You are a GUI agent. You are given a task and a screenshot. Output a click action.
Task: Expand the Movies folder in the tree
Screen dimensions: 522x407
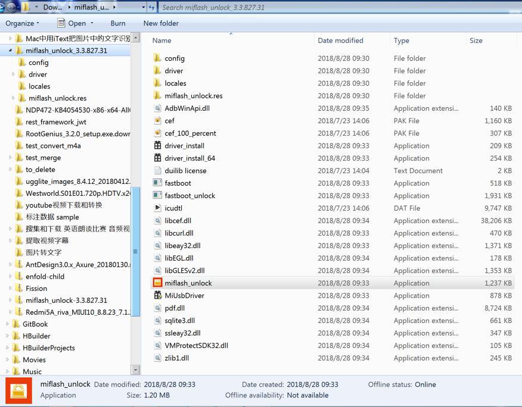pyautogui.click(x=7, y=360)
